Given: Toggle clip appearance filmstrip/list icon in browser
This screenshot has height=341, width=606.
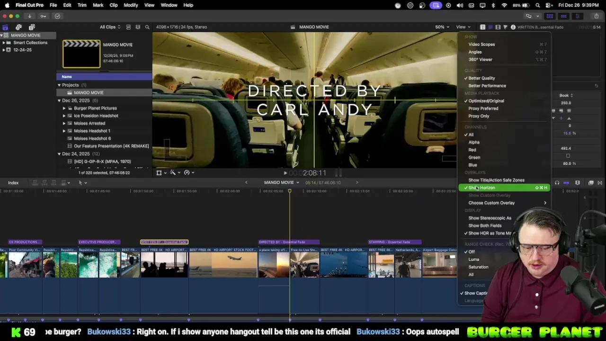Looking at the screenshot, I should click(128, 27).
